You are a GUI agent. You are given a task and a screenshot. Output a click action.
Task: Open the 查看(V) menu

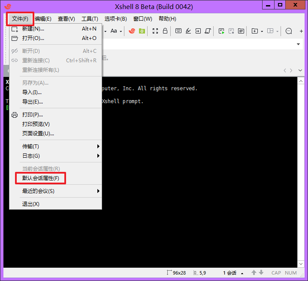coord(66,19)
